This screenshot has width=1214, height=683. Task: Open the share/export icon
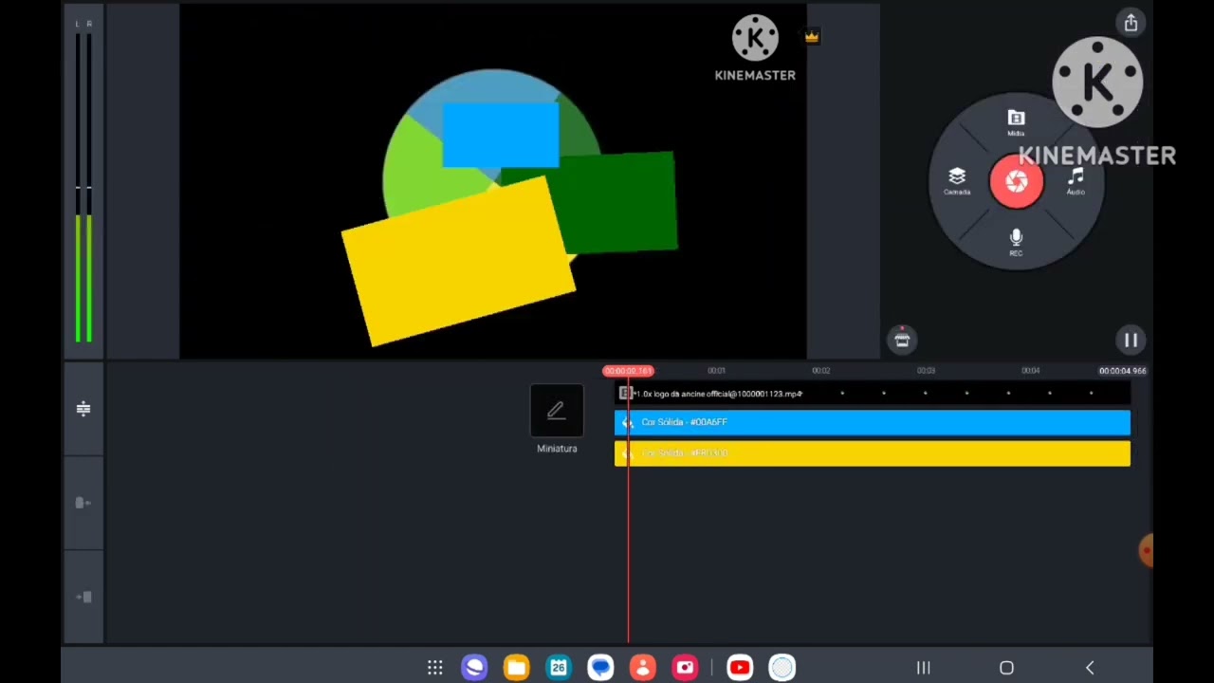(x=1131, y=24)
